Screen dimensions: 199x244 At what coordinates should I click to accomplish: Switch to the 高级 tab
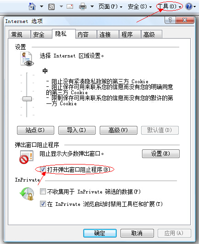pos(151,34)
